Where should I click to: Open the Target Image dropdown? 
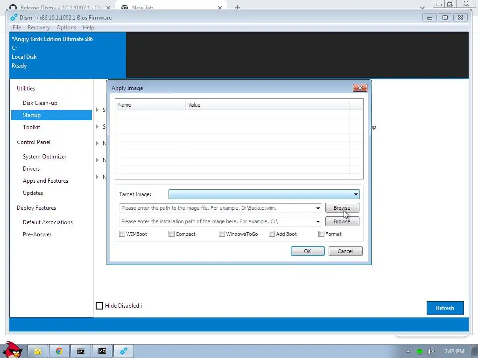264,194
